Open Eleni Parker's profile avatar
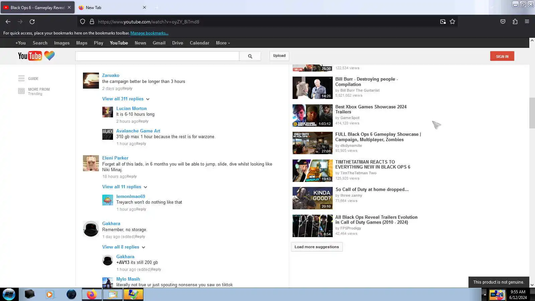The image size is (535, 301). 91,163
